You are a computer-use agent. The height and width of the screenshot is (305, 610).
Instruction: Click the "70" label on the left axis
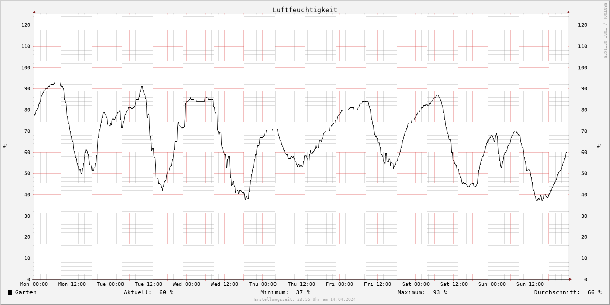[28, 131]
